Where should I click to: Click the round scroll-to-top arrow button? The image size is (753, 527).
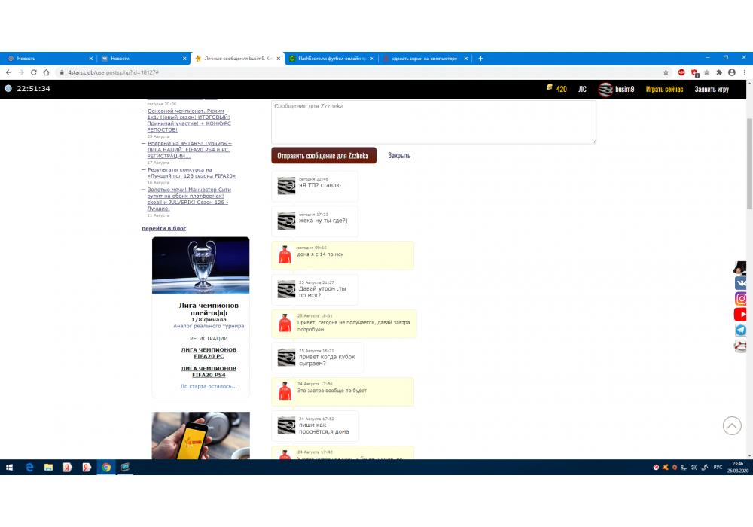pos(732,425)
